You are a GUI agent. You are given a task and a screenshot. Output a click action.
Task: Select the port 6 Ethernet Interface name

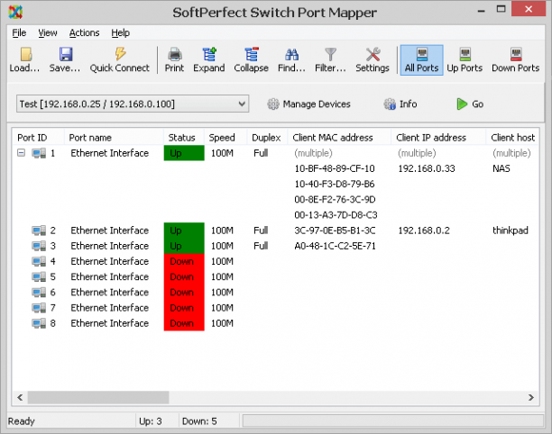(109, 293)
